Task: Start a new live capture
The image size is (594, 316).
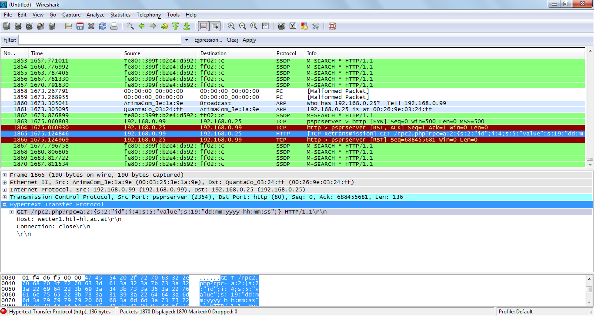Action: tap(29, 26)
